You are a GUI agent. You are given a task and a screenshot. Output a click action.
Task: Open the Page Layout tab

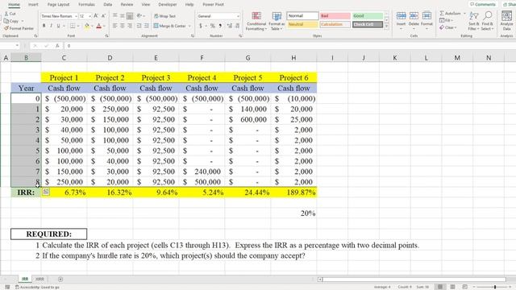[58, 5]
